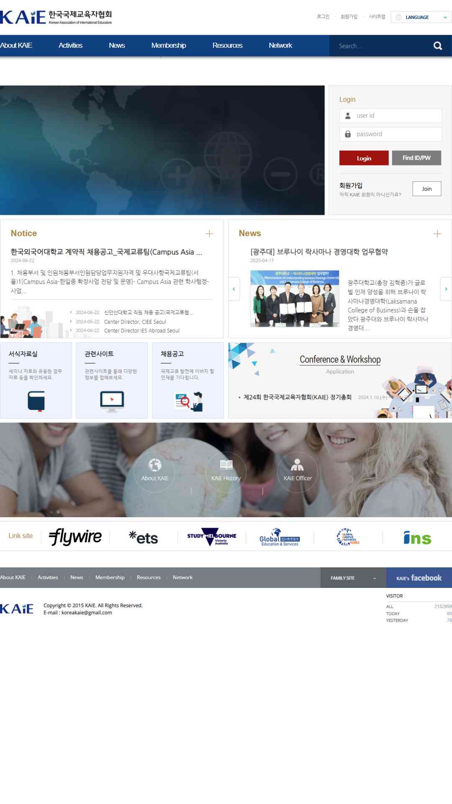452x804 pixels.
Task: Click the KAIE History book circle icon
Action: pos(226,472)
